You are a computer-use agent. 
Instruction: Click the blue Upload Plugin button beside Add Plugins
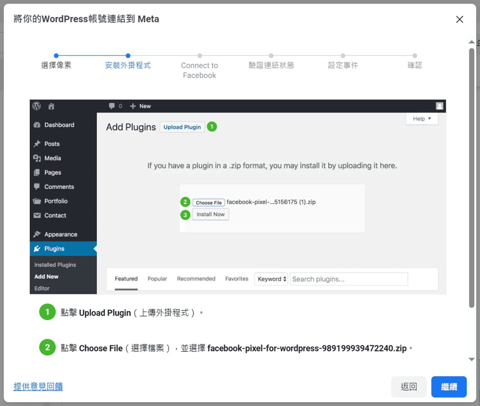click(182, 127)
